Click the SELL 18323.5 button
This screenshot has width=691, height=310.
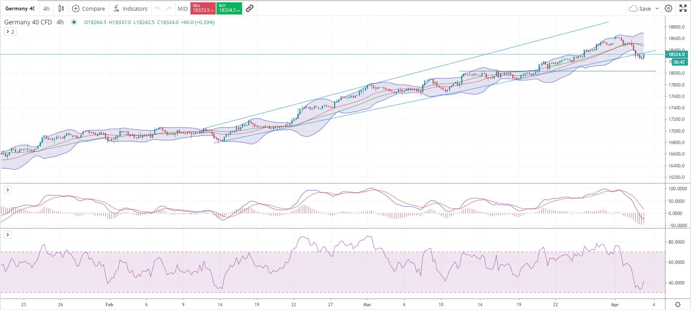click(203, 8)
